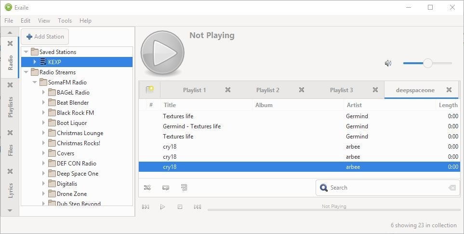Toggle dynamic playlist mode
Image resolution: width=464 pixels, height=234 pixels.
[x=184, y=188]
